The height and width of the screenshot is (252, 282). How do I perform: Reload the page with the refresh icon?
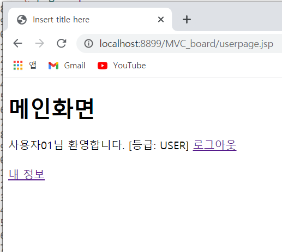click(62, 43)
